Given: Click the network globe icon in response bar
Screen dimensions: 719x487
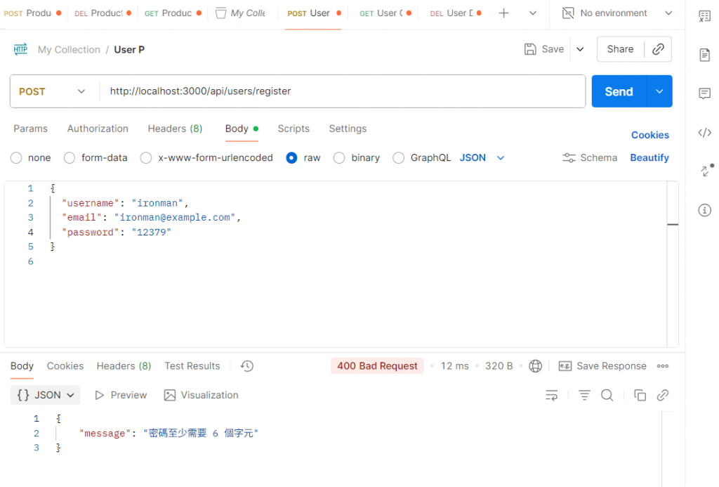Looking at the screenshot, I should [535, 366].
